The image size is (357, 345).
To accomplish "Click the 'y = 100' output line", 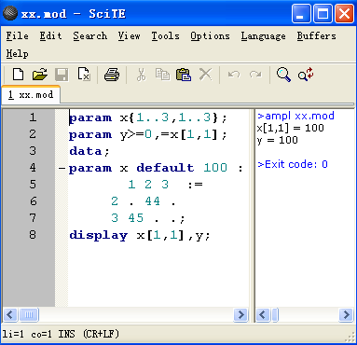I will (x=277, y=140).
